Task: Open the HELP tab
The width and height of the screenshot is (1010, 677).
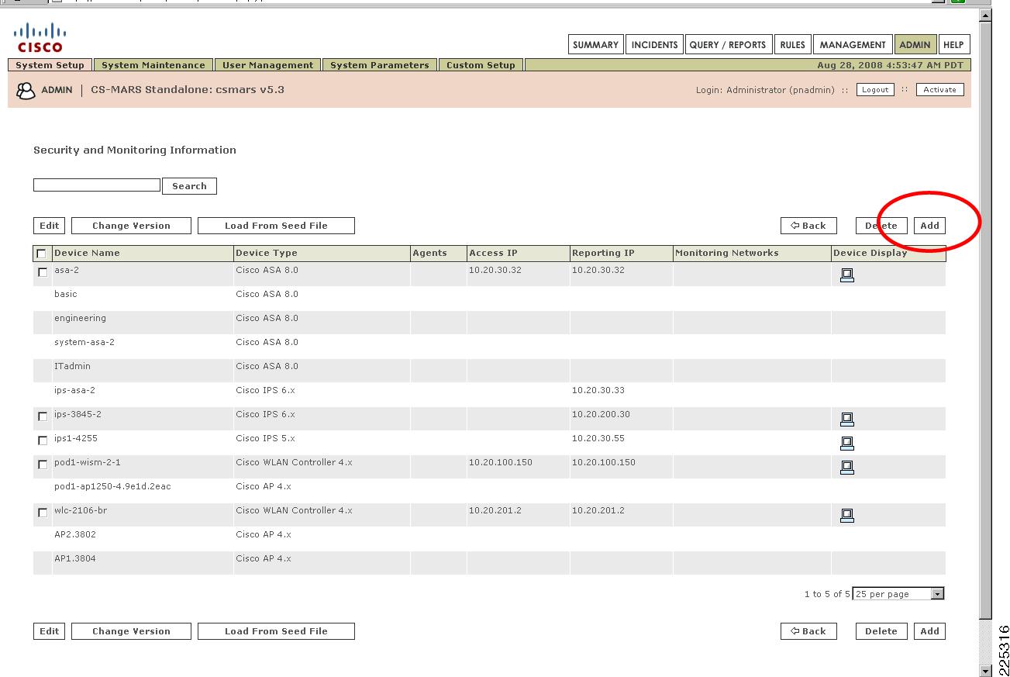Action: coord(953,45)
